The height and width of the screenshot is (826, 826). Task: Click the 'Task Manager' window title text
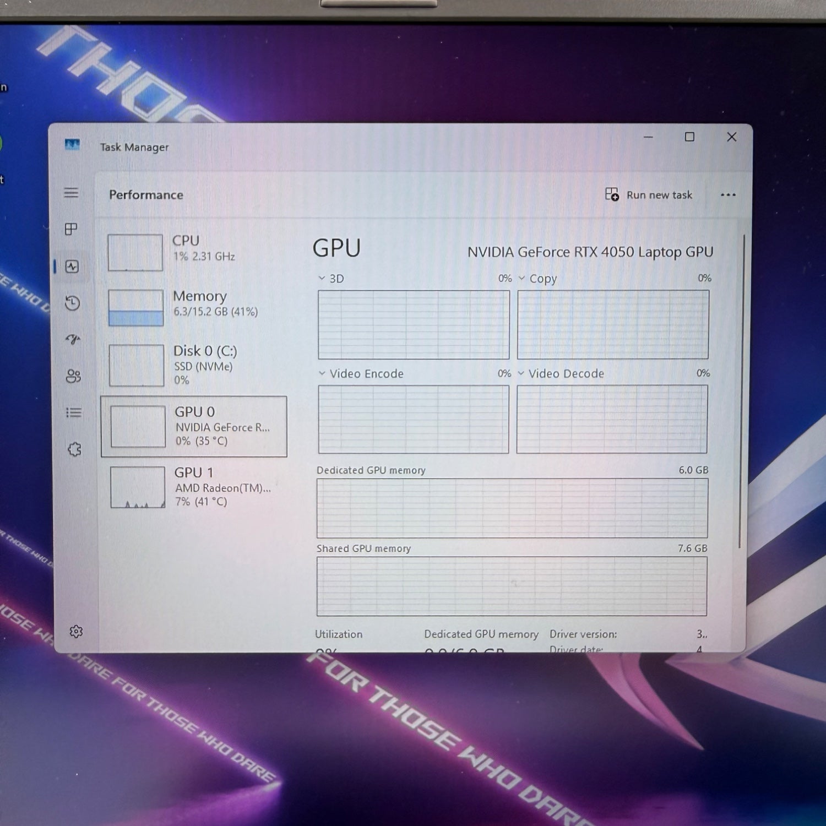point(134,148)
